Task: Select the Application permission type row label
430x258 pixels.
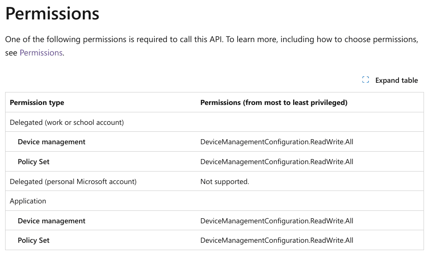Action: [28, 201]
